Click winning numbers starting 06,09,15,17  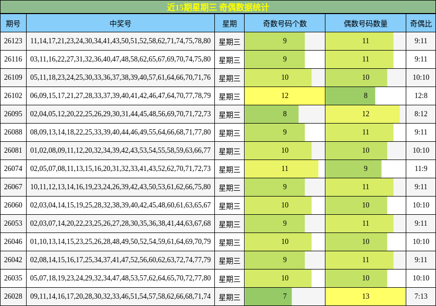pyautogui.click(x=120, y=96)
